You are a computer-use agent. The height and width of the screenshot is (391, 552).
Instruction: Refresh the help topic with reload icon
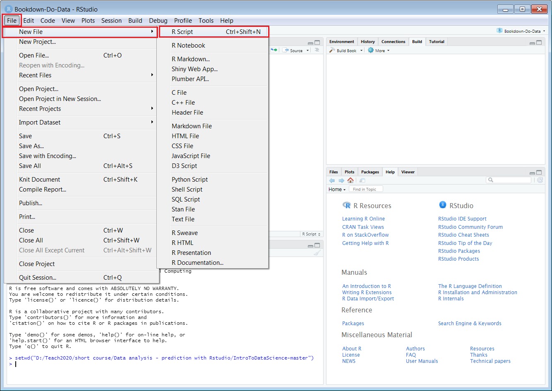point(540,180)
